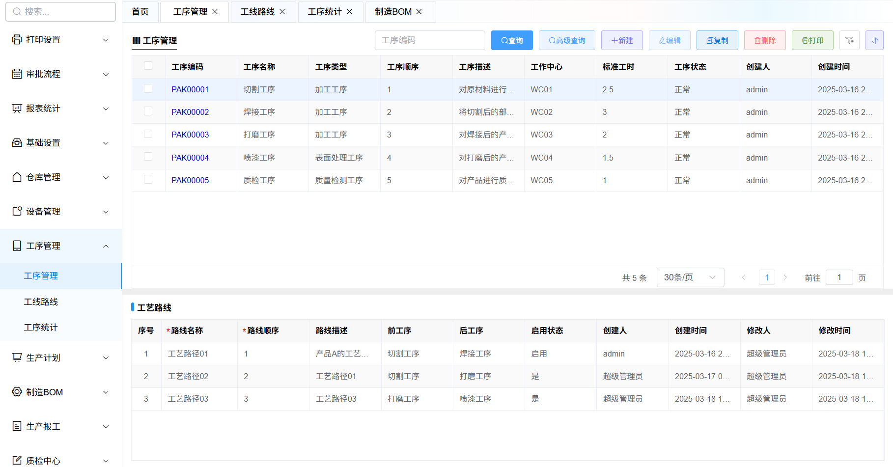Open the PAK00001 process code link

point(190,89)
